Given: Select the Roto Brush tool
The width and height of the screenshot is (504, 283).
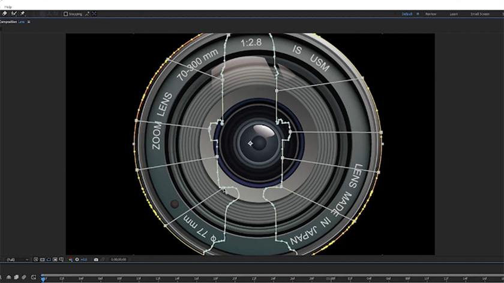Looking at the screenshot, I should (x=13, y=14).
